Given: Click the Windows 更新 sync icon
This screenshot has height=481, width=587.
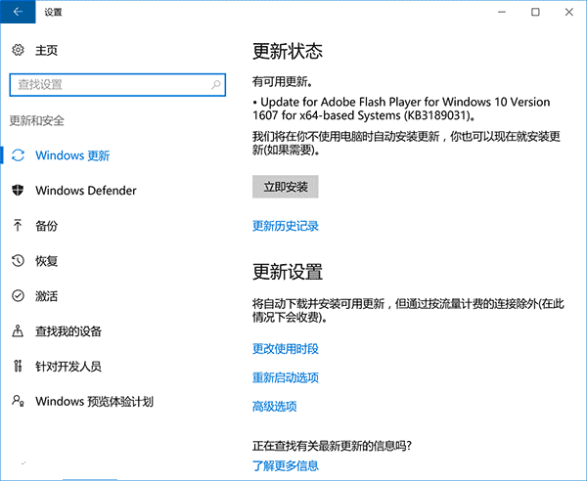Looking at the screenshot, I should click(x=18, y=155).
